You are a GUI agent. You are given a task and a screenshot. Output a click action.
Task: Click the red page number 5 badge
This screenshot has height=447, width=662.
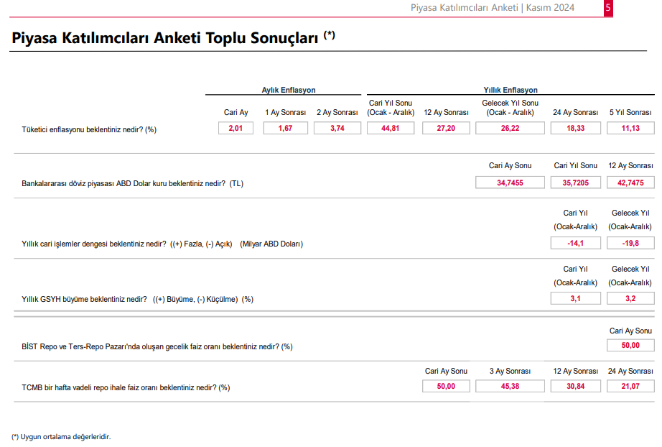click(607, 8)
